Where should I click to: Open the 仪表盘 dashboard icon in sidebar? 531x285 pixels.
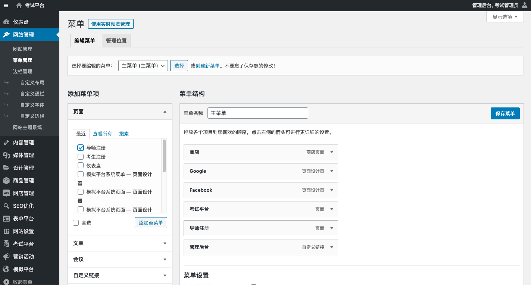[6, 22]
